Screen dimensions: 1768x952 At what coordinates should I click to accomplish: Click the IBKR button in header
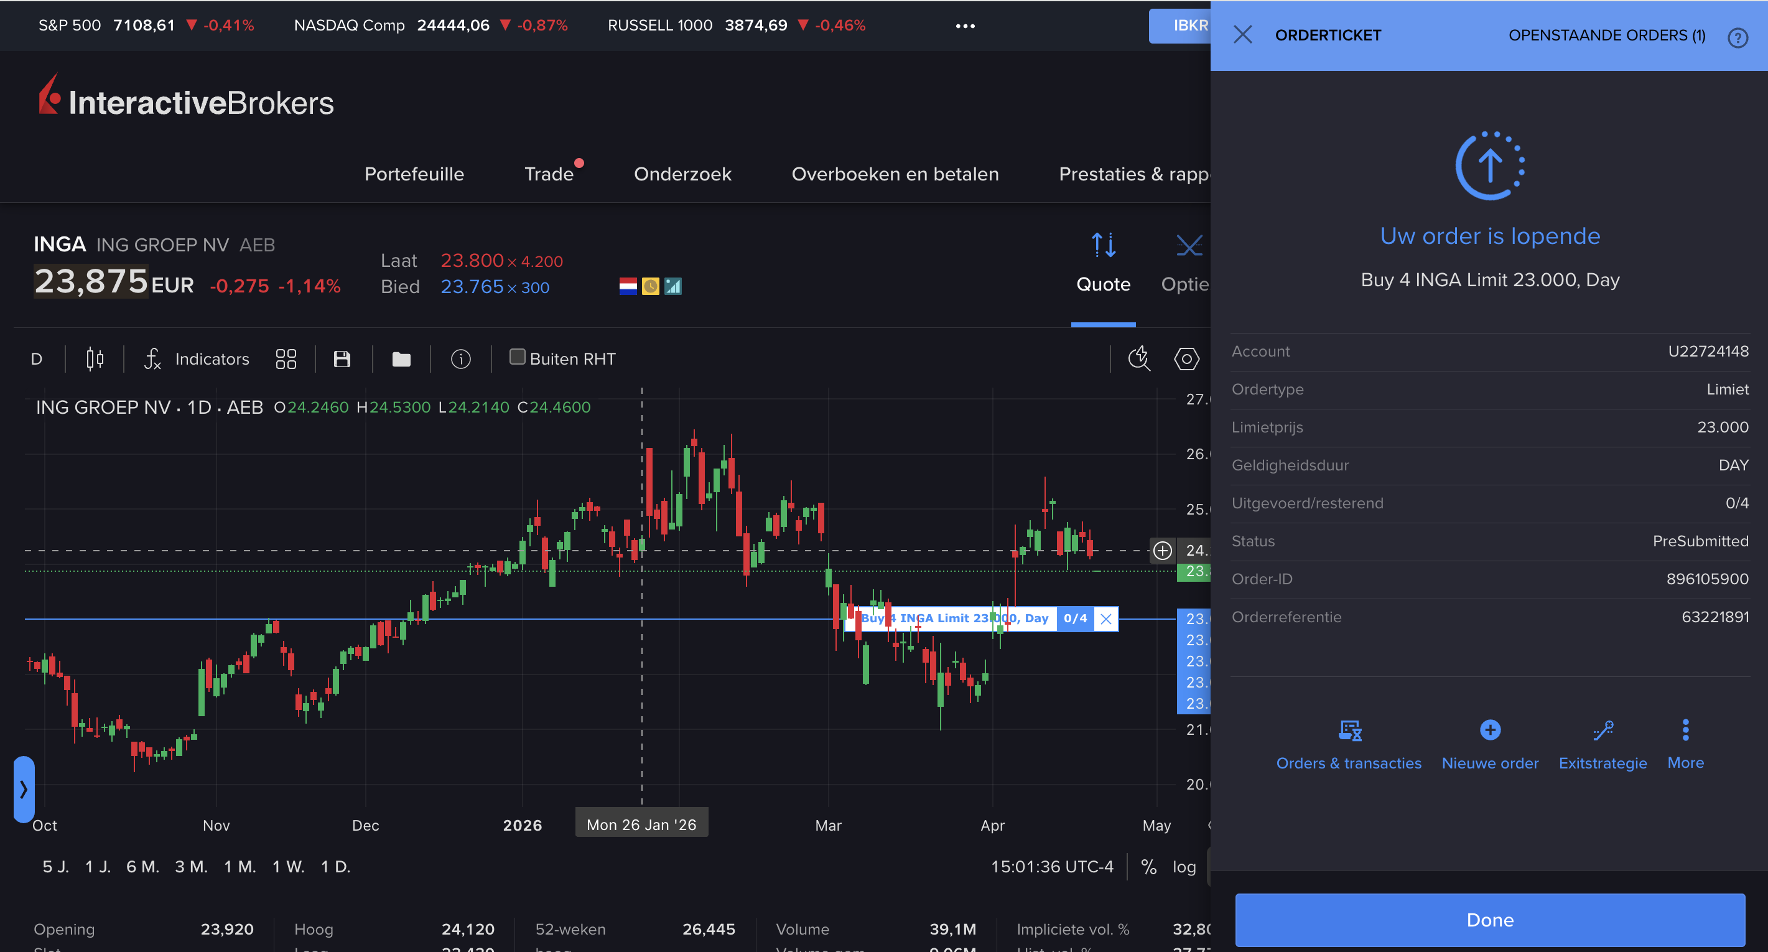pos(1181,26)
